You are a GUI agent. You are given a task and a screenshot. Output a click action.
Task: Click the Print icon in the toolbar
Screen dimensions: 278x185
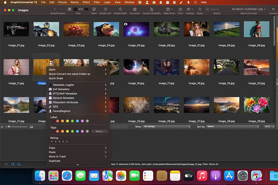(x=181, y=9)
